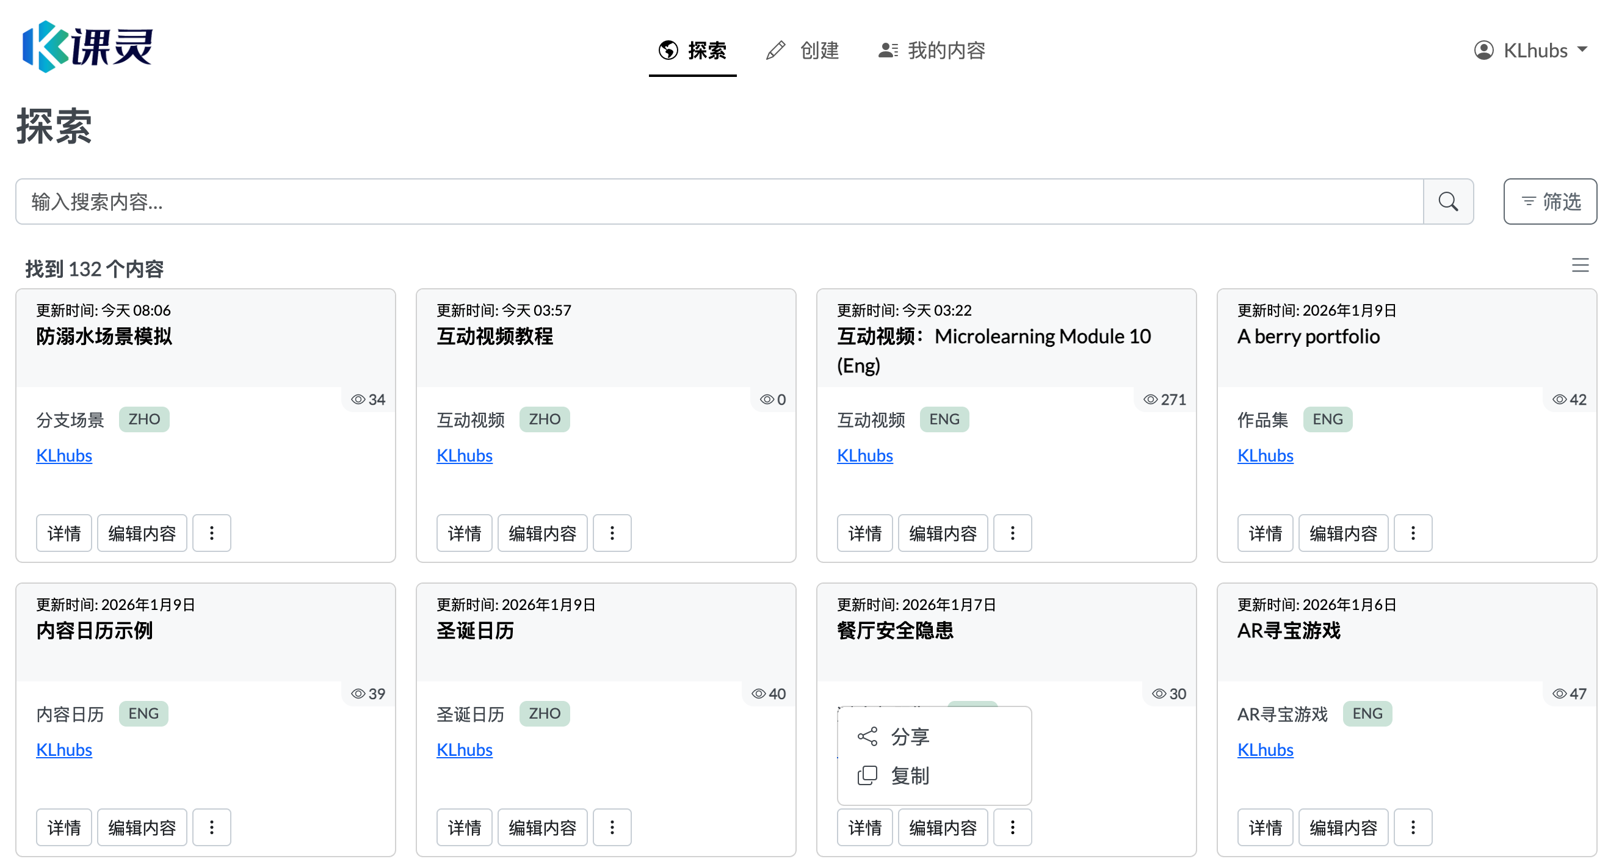Open the three-dot menu on 互动视频教程
The height and width of the screenshot is (867, 1608).
(x=612, y=532)
